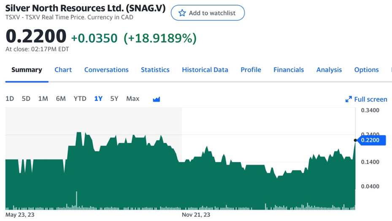View the Historical Data tab
The height and width of the screenshot is (221, 392).
[x=205, y=70]
